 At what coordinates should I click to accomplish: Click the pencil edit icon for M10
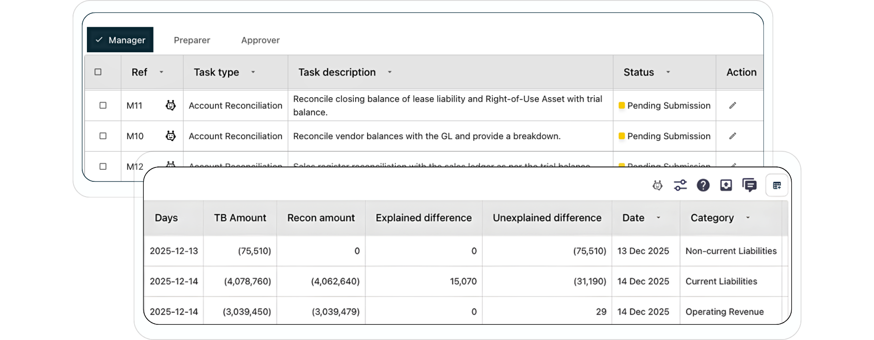pos(732,136)
